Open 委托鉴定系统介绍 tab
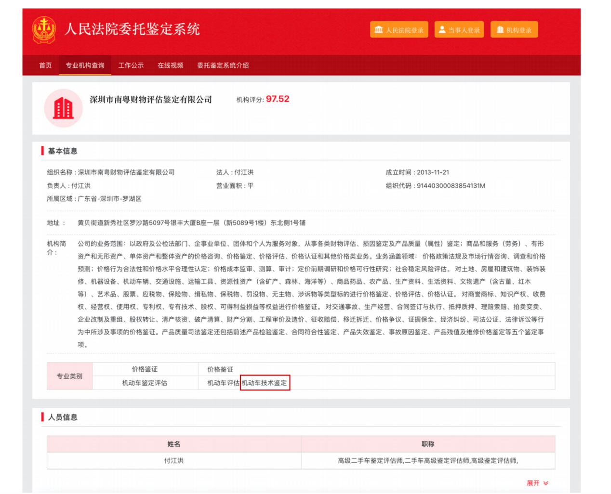Image resolution: width=611 pixels, height=494 pixels. [223, 65]
